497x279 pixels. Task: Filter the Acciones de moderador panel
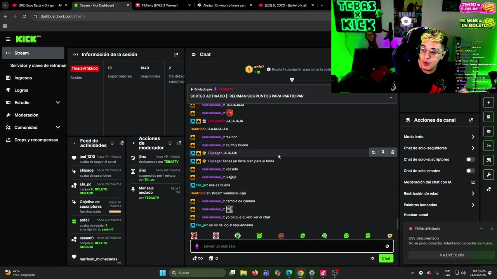[x=170, y=143]
